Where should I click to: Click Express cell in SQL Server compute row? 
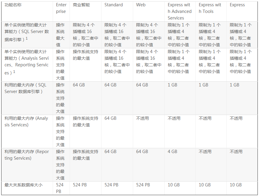(x=241, y=35)
